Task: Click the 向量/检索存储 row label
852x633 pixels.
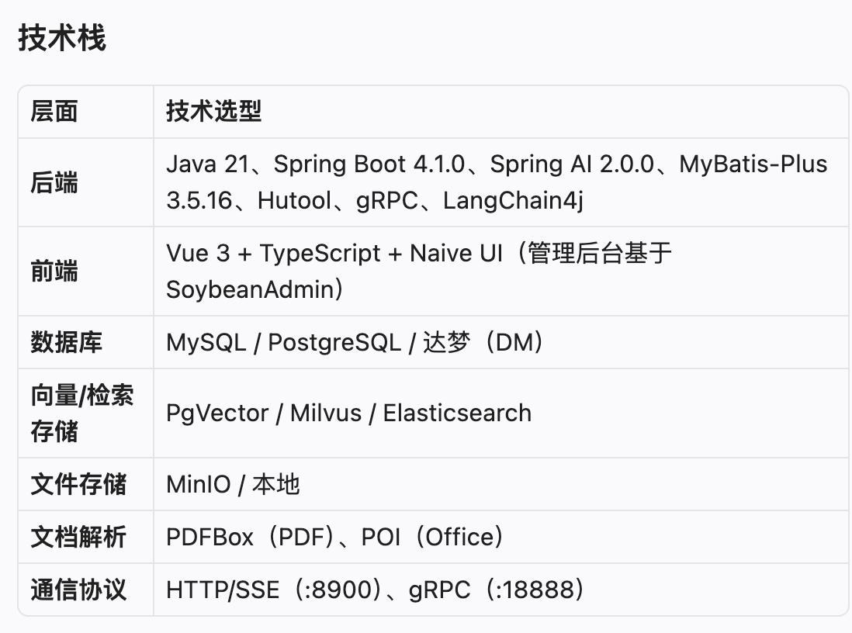Action: (x=82, y=413)
